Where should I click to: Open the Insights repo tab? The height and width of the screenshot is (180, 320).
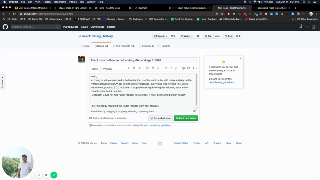tap(164, 46)
